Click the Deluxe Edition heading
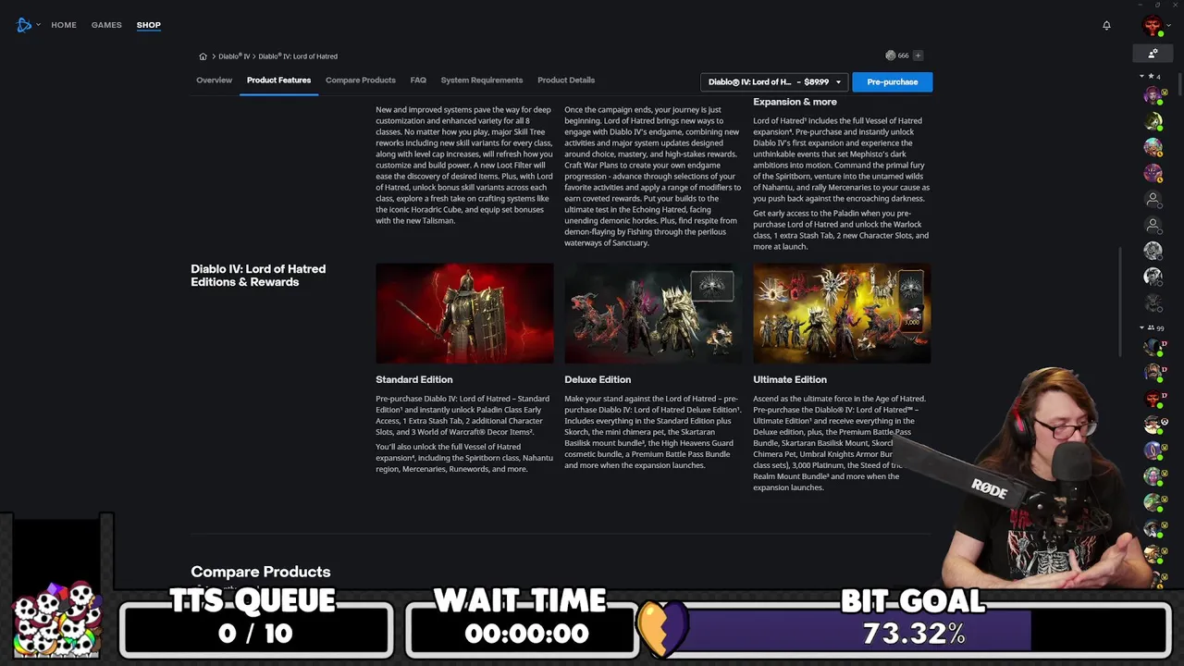The height and width of the screenshot is (666, 1184). point(598,379)
